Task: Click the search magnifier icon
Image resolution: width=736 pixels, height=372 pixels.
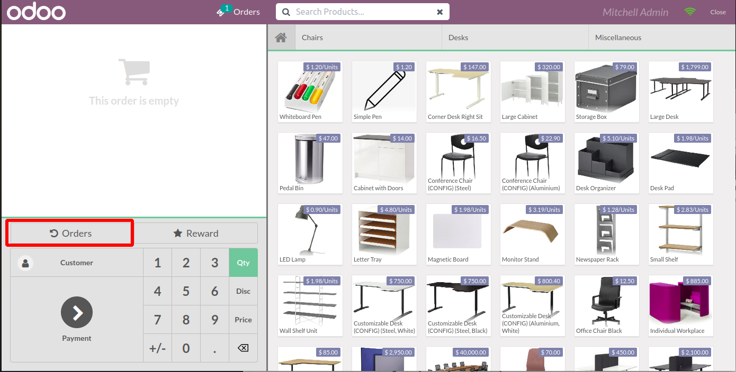Action: (x=286, y=12)
